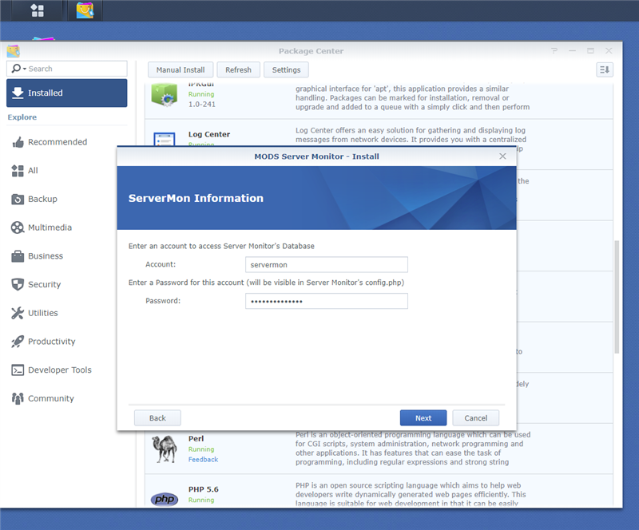Click the Recommended thumbs-up icon
Screen dimensions: 639x530
pyautogui.click(x=18, y=142)
